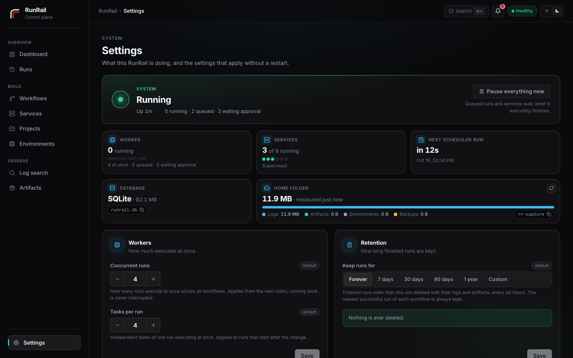Image resolution: width=573 pixels, height=358 pixels.
Task: Click the Services card server icon
Action: pos(267,140)
